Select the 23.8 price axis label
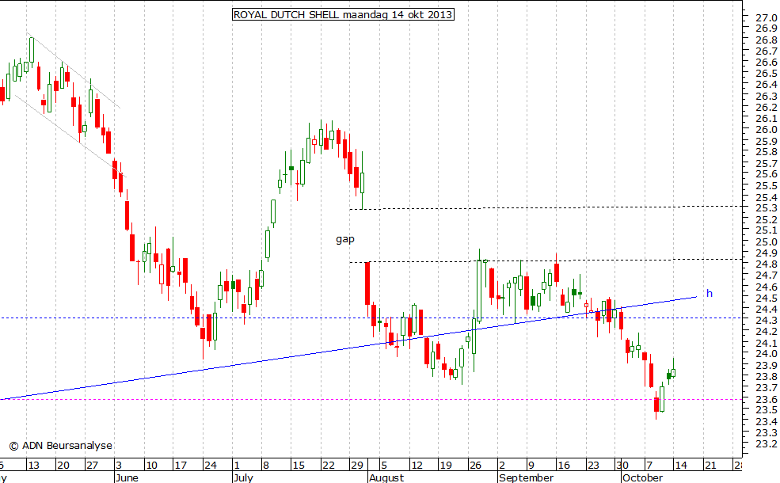This screenshot has height=483, width=780. [x=767, y=377]
